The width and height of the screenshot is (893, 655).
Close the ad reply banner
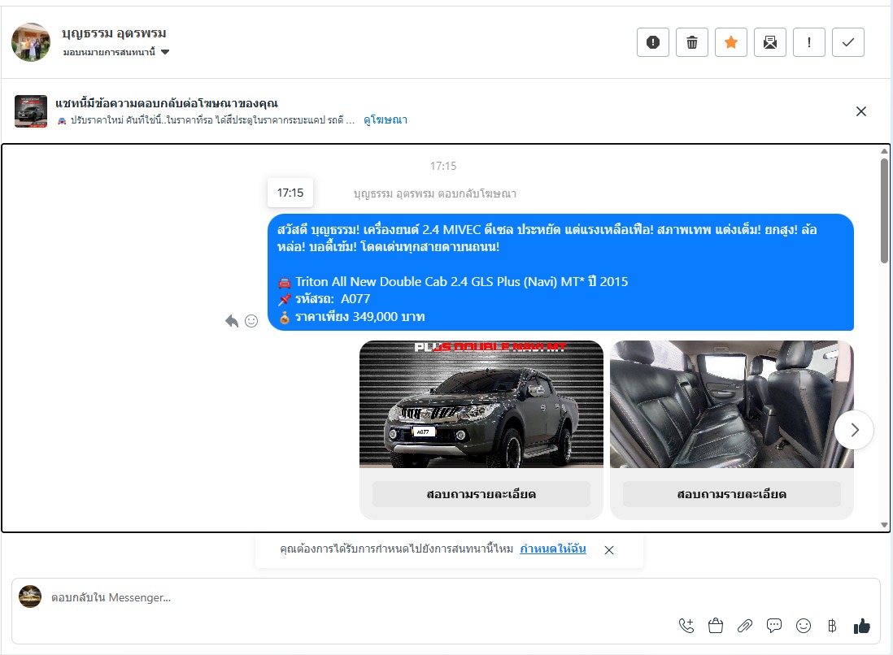[x=861, y=111]
